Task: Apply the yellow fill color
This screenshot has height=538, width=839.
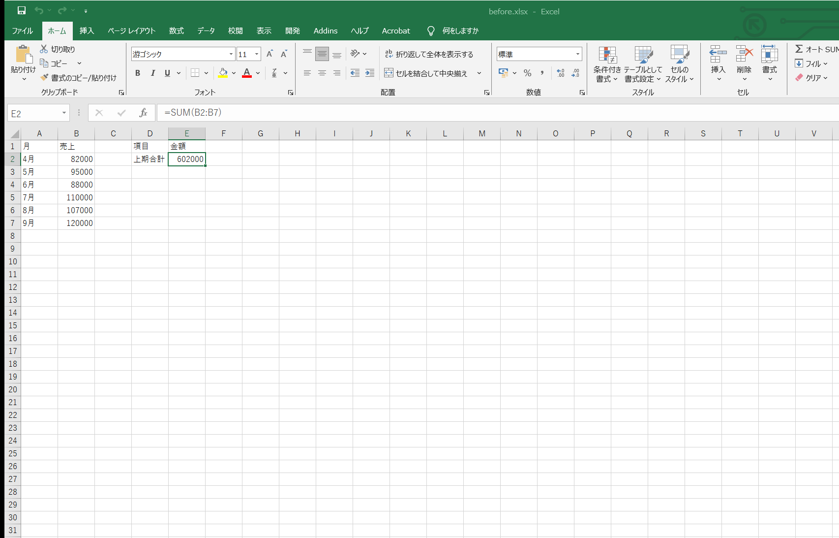Action: point(223,73)
